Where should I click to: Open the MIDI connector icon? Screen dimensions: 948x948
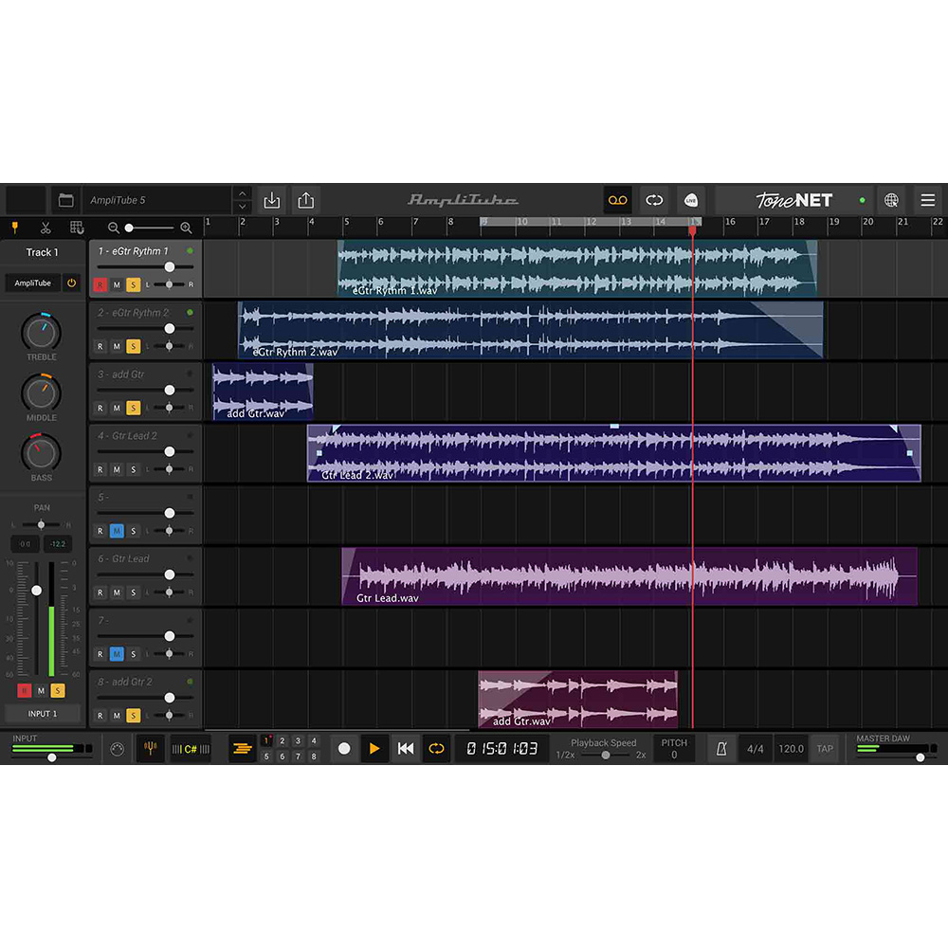(118, 749)
